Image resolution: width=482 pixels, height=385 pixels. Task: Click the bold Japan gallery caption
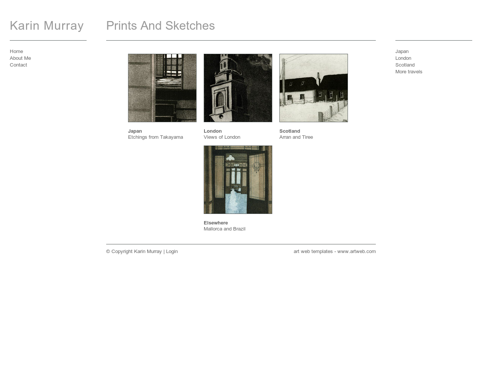[x=135, y=131]
